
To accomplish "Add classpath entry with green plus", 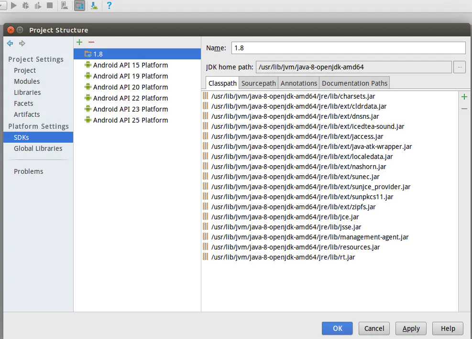I will (464, 97).
